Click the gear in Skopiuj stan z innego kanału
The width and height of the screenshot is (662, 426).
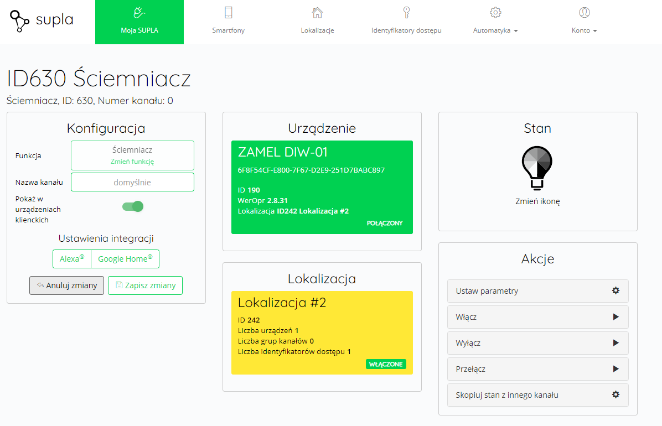(x=616, y=394)
